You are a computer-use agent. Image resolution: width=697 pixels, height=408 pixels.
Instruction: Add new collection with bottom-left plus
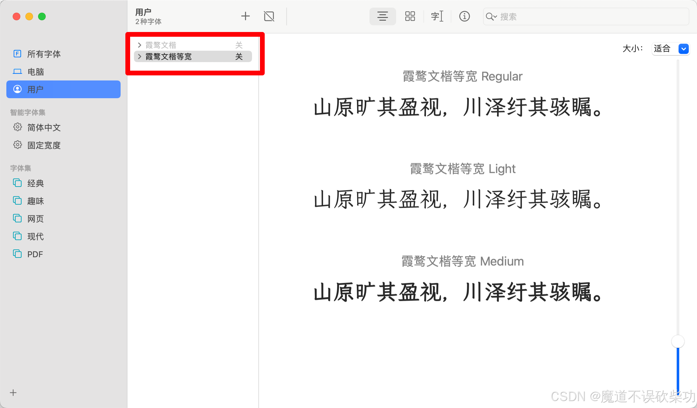(x=13, y=393)
